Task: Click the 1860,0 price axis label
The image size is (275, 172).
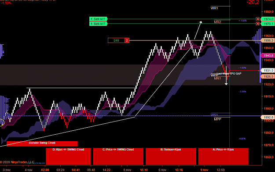Action: pyautogui.click(x=269, y=157)
